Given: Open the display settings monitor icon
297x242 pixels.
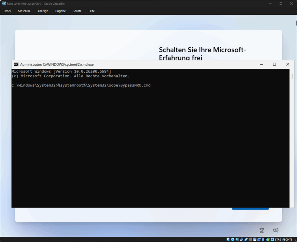Looking at the screenshot, I should click(255, 239).
